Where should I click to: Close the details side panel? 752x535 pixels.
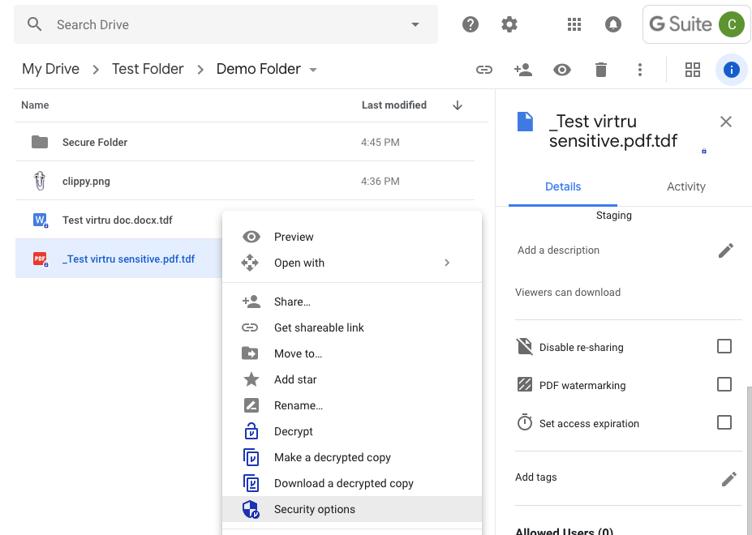click(x=725, y=122)
